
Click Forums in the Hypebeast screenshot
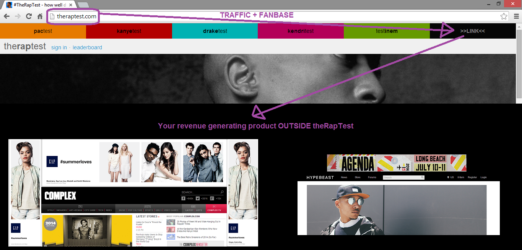[x=372, y=177]
